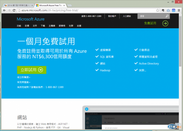This screenshot has width=183, height=131.
Task: Close the Microsoft Azure Free Trial tab
Action: pyautogui.click(x=64, y=5)
